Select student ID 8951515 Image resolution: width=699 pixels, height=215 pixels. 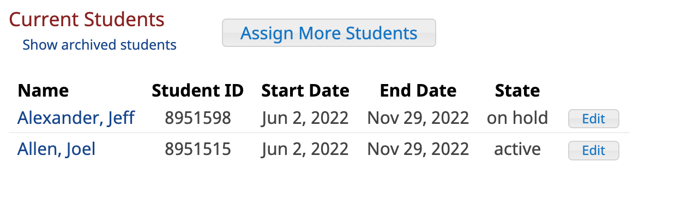(x=198, y=149)
